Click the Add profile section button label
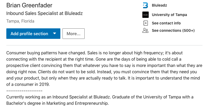The height and width of the screenshot is (110, 208). (x=29, y=34)
